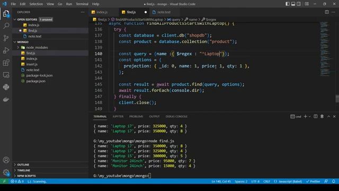The image size is (339, 191).
Task: Split the editor right
Action: click(327, 12)
